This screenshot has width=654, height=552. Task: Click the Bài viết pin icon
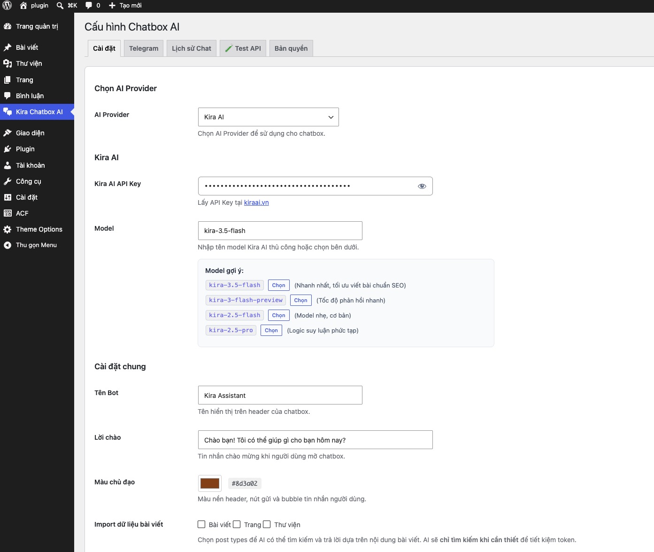pyautogui.click(x=8, y=47)
